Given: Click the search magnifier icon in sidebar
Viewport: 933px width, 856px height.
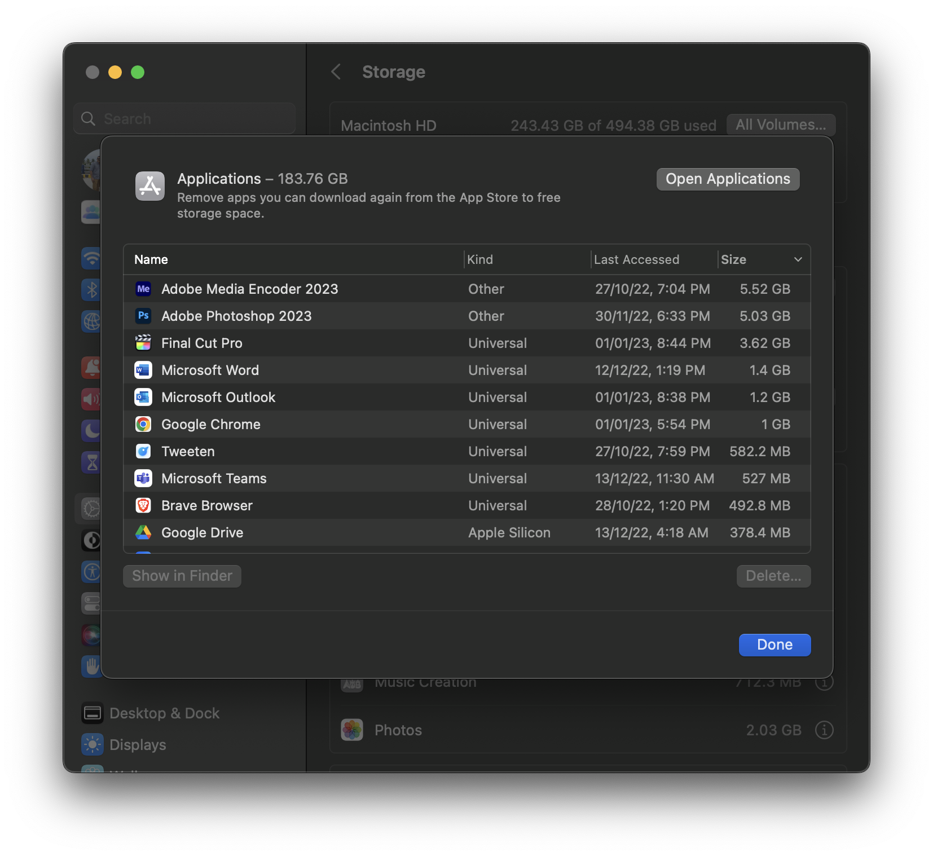Looking at the screenshot, I should click(x=89, y=118).
